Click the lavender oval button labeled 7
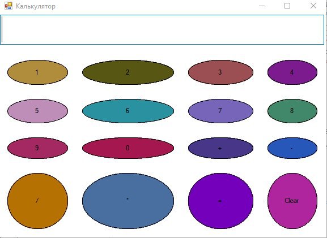The image size is (327, 238). tap(220, 111)
